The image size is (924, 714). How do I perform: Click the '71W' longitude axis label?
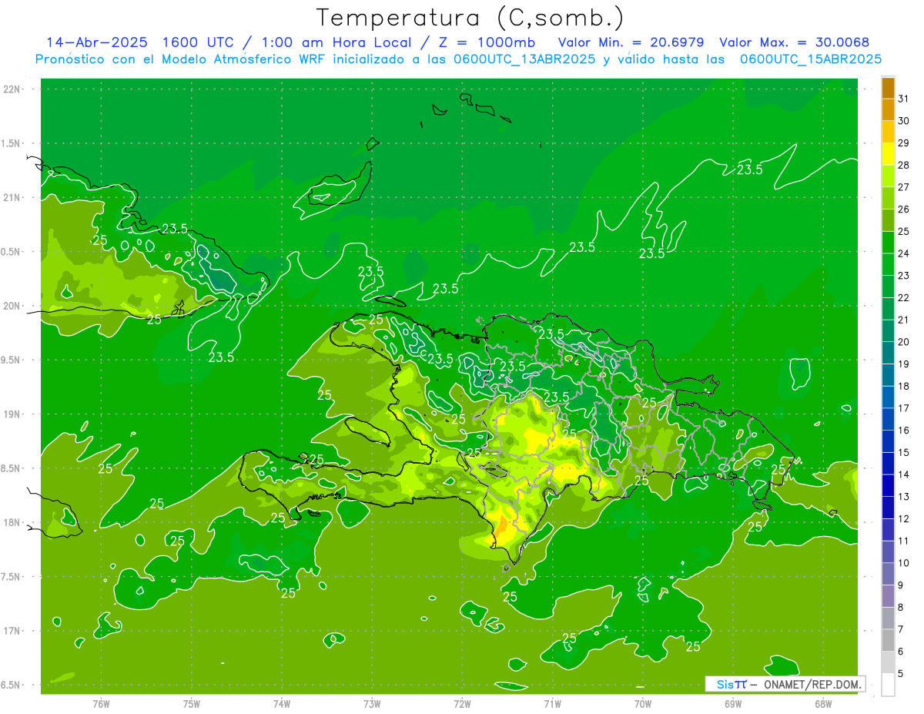(x=552, y=703)
